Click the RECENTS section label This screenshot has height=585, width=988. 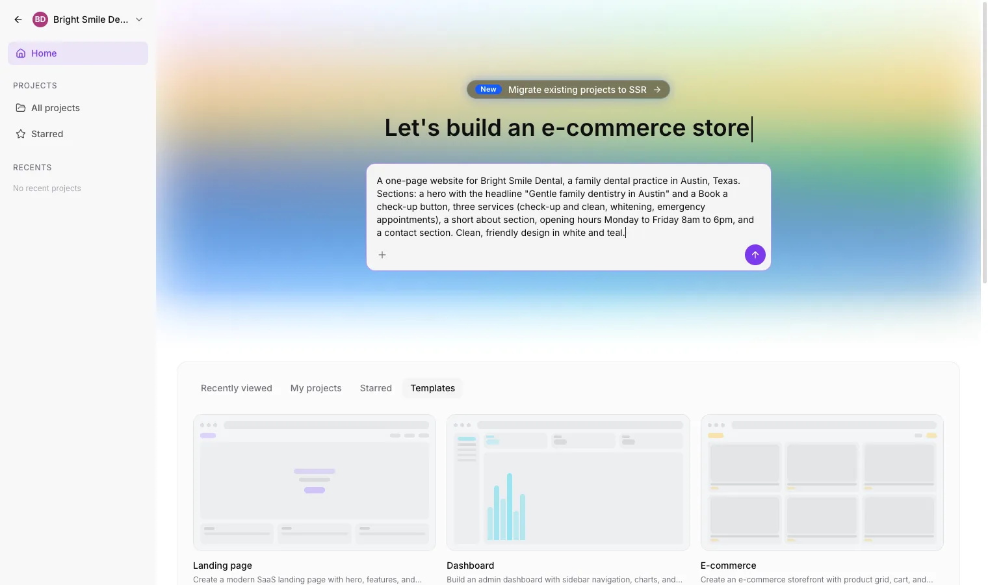(32, 168)
